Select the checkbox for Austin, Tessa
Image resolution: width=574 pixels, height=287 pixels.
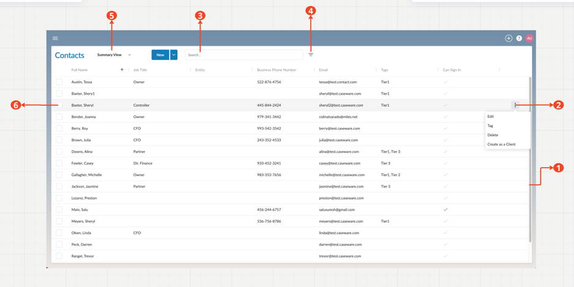59,82
